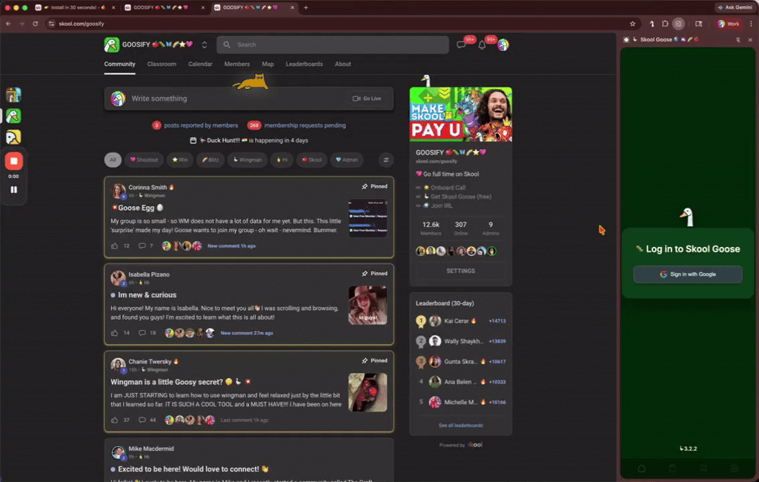Open the Leaderboards tab
Image resolution: width=759 pixels, height=482 pixels.
tap(305, 65)
